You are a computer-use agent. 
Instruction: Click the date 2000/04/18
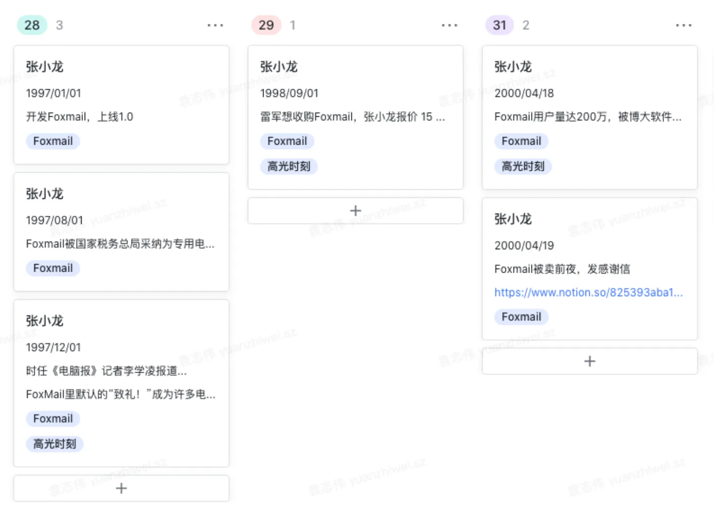point(524,93)
